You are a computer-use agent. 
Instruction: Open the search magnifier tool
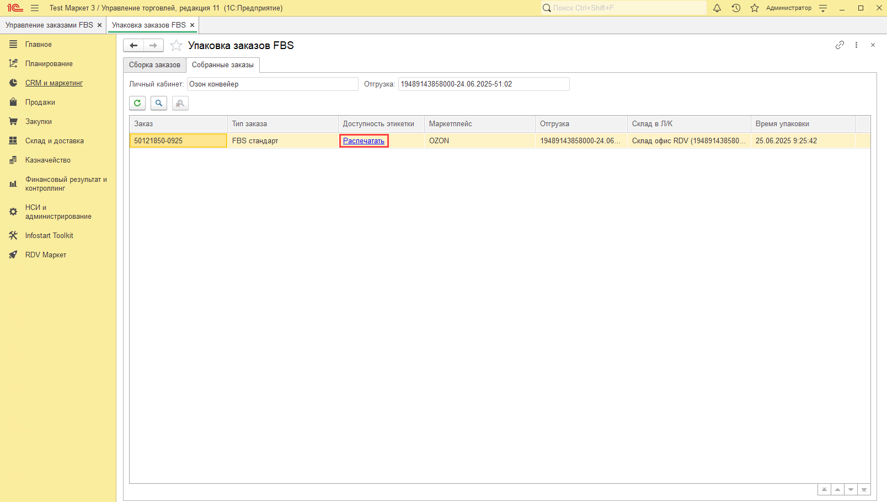click(x=159, y=103)
